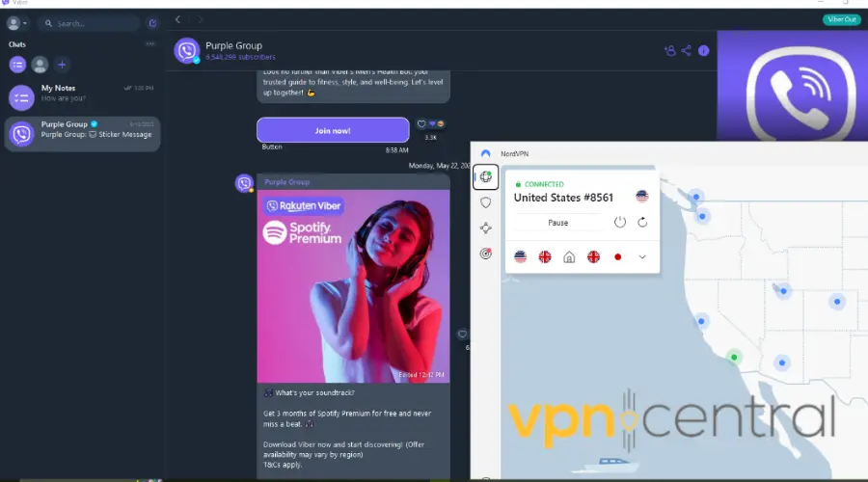
Task: Open NordVPN Threat Protection shield icon
Action: click(x=485, y=202)
